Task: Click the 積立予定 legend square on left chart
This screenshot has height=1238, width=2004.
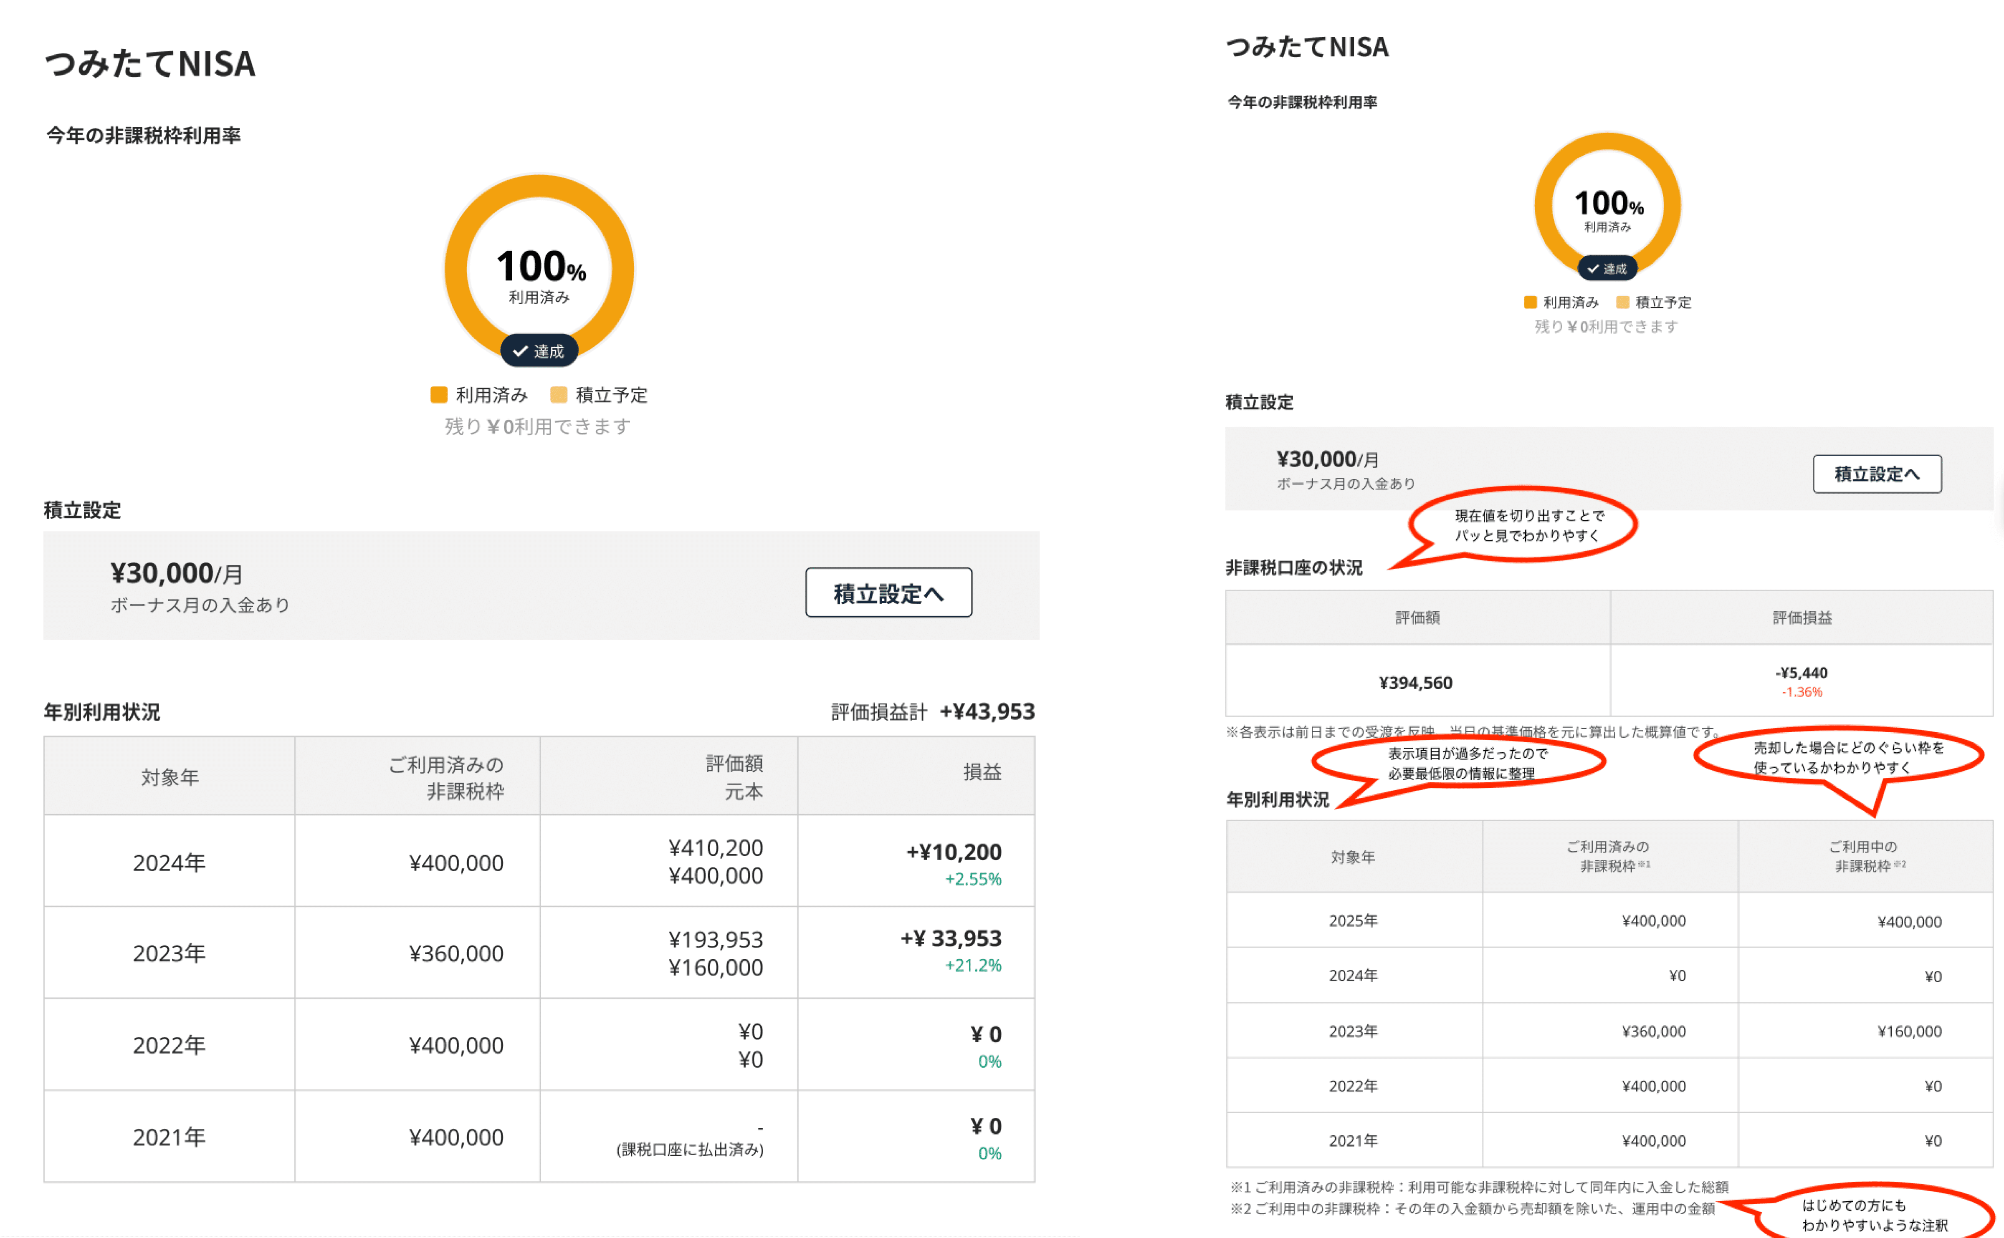Action: click(558, 395)
